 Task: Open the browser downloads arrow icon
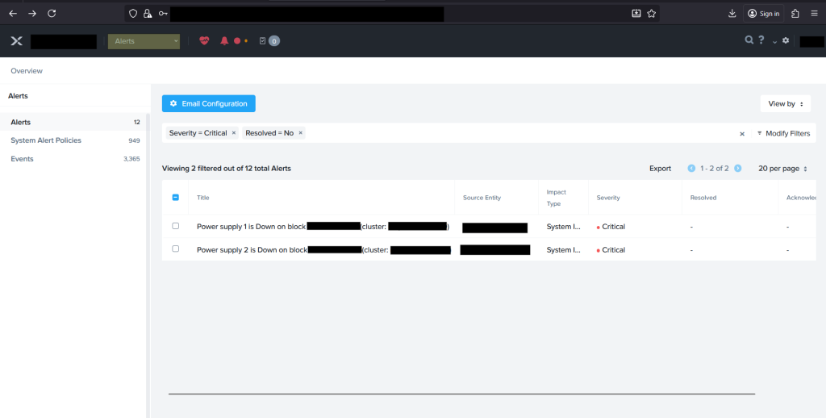(732, 14)
